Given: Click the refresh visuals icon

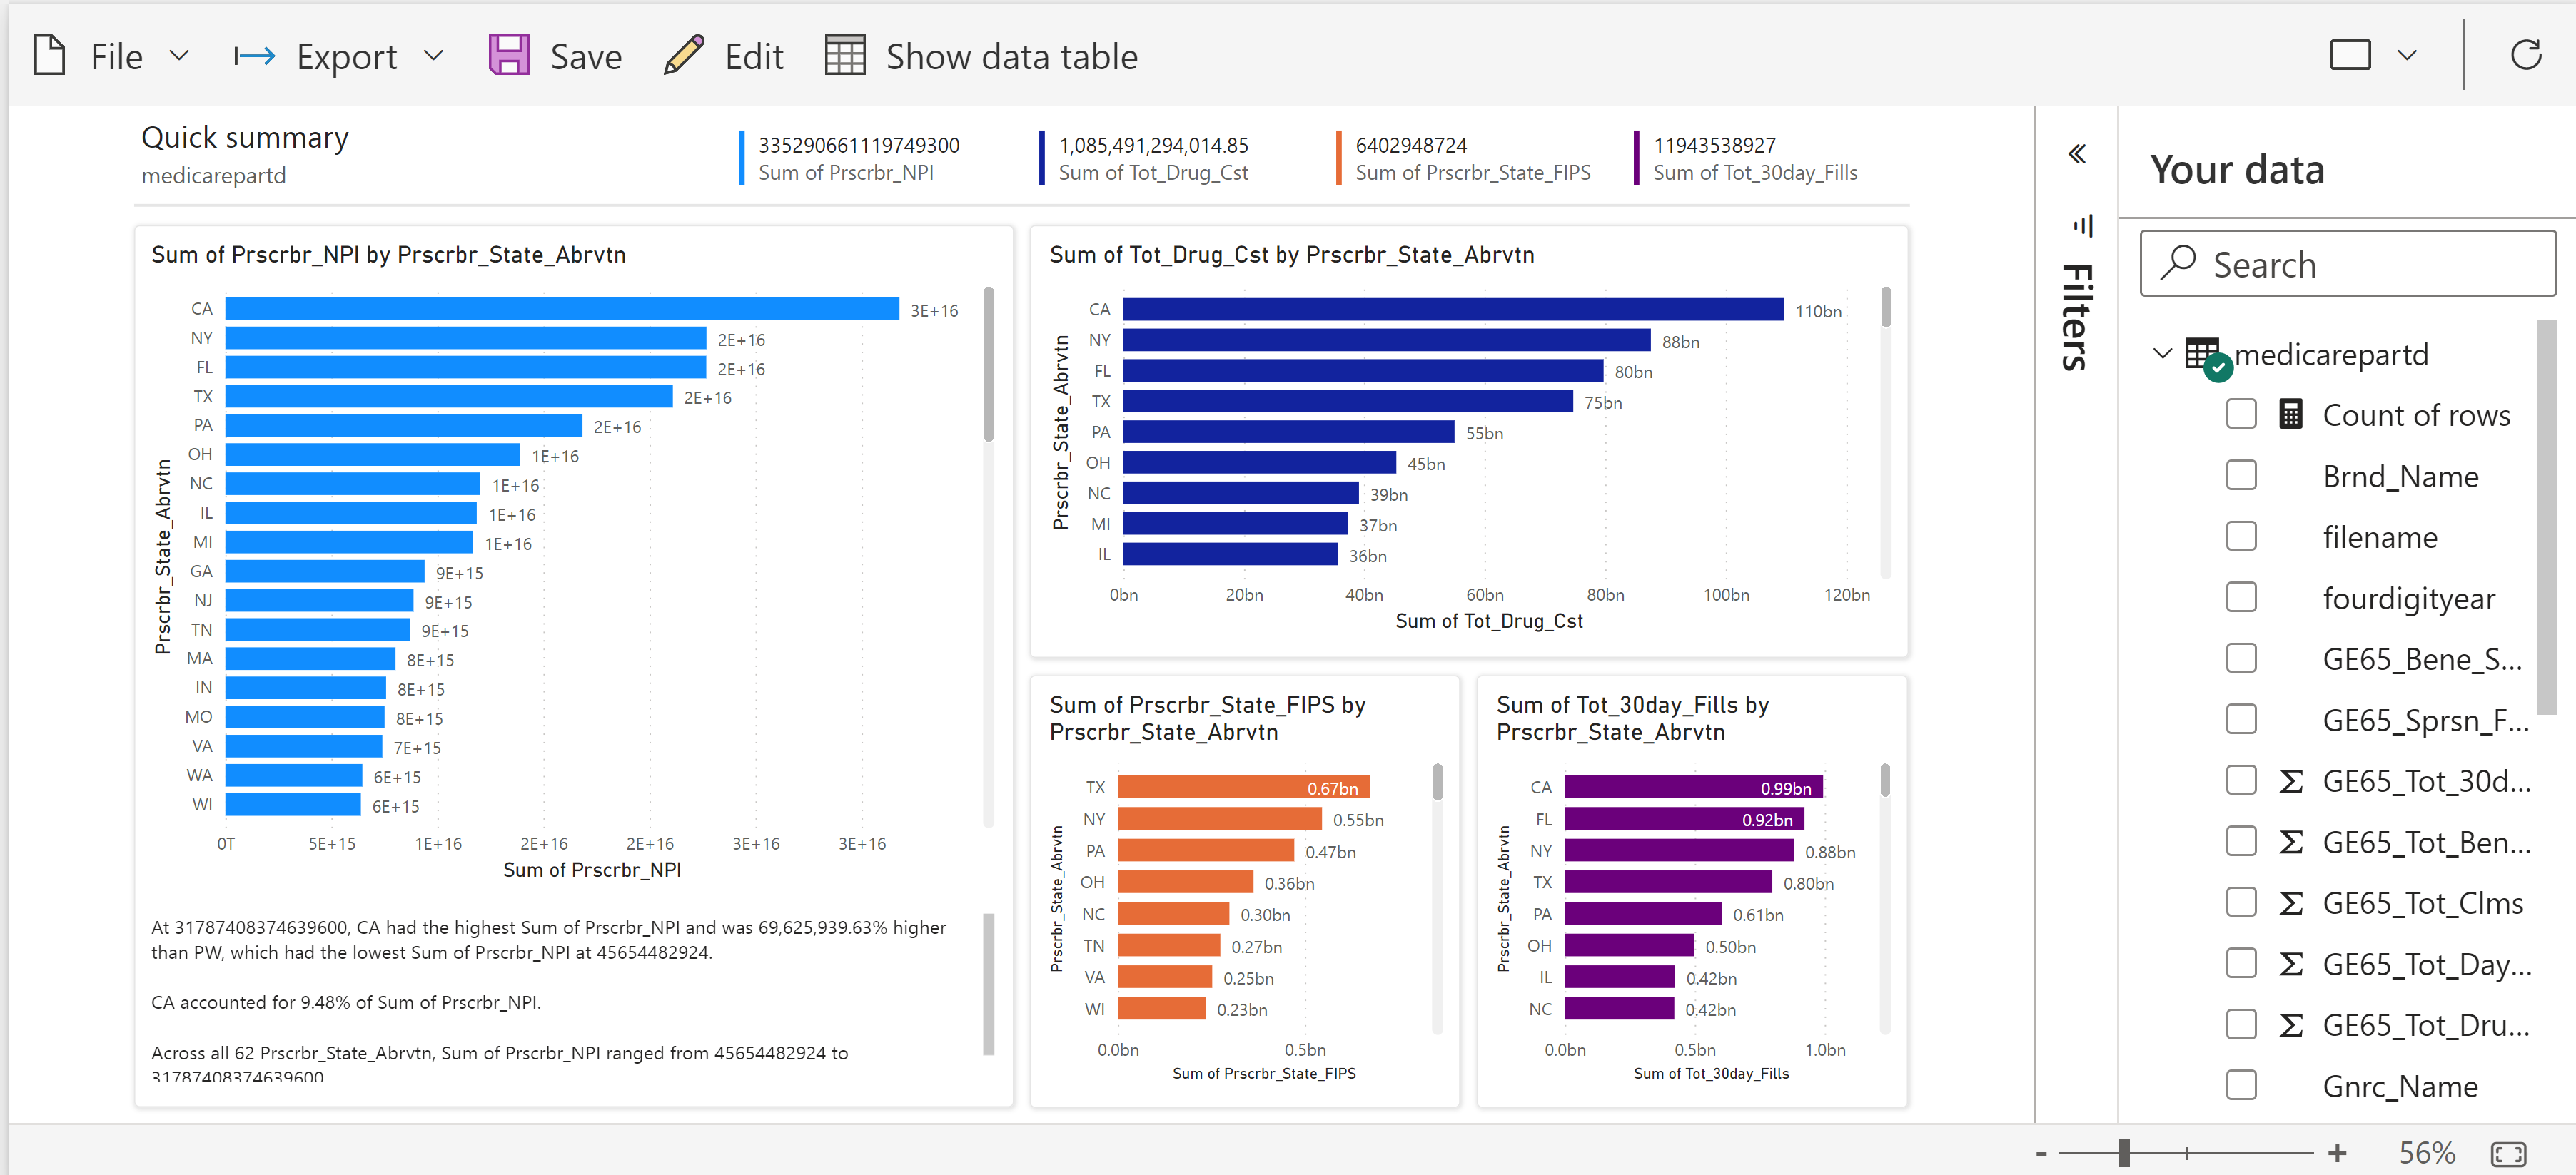Looking at the screenshot, I should point(2526,54).
